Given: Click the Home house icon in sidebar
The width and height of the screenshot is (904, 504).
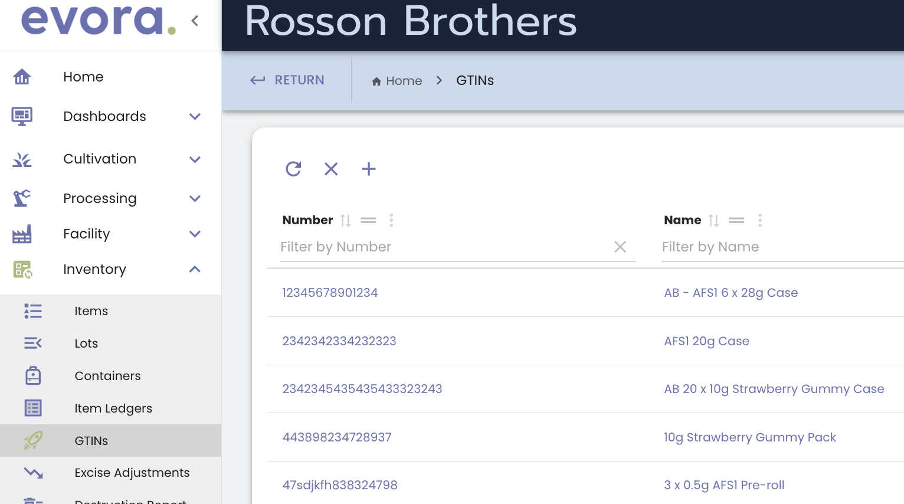Looking at the screenshot, I should (x=22, y=77).
